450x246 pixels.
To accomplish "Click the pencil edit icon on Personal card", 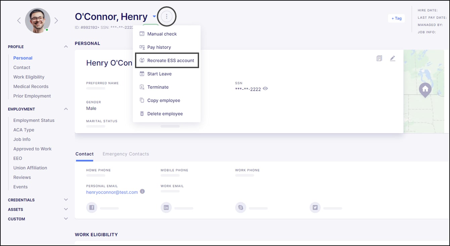I will click(x=393, y=58).
